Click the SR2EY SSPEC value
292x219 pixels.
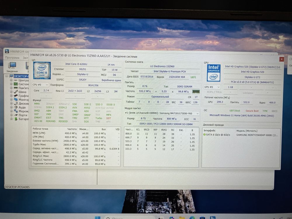point(83,80)
